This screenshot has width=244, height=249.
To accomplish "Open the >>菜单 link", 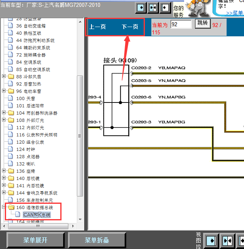I will click(x=235, y=13).
